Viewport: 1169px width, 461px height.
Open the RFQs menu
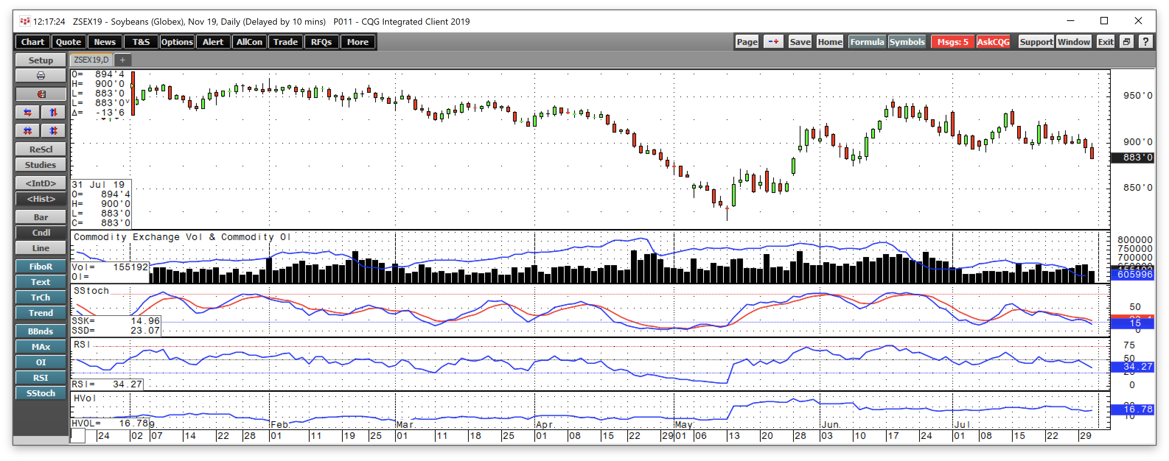click(x=321, y=42)
